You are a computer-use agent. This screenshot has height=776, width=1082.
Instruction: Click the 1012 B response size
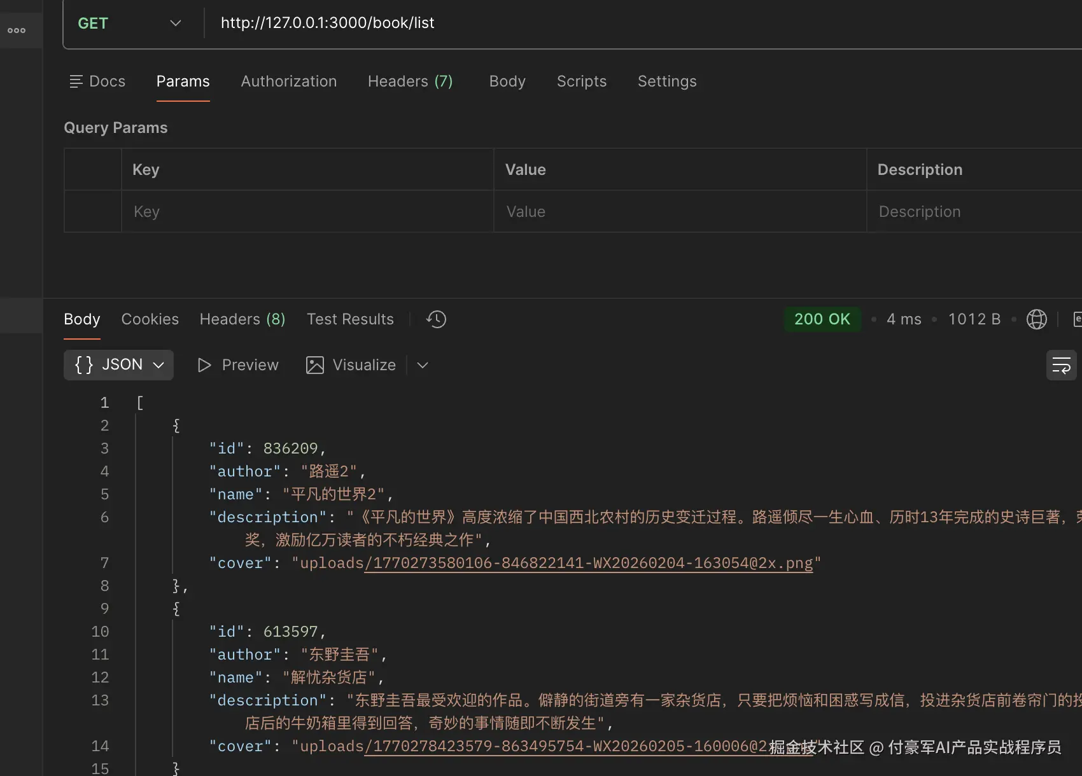click(974, 319)
